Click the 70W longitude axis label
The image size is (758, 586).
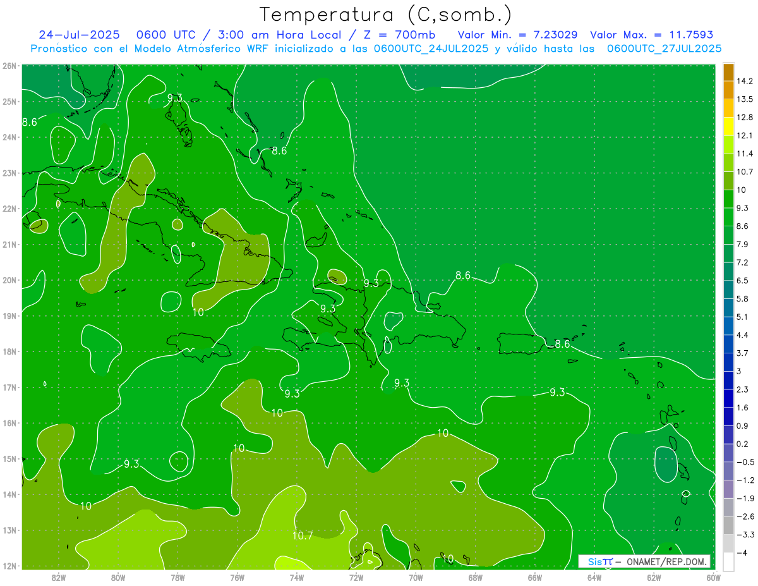416,577
